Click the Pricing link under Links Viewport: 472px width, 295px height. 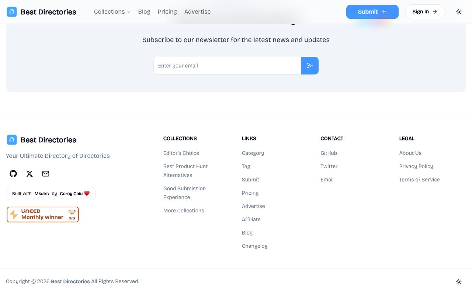(x=250, y=193)
